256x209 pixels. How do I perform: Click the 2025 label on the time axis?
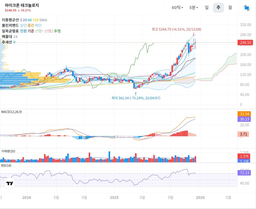click(113, 197)
